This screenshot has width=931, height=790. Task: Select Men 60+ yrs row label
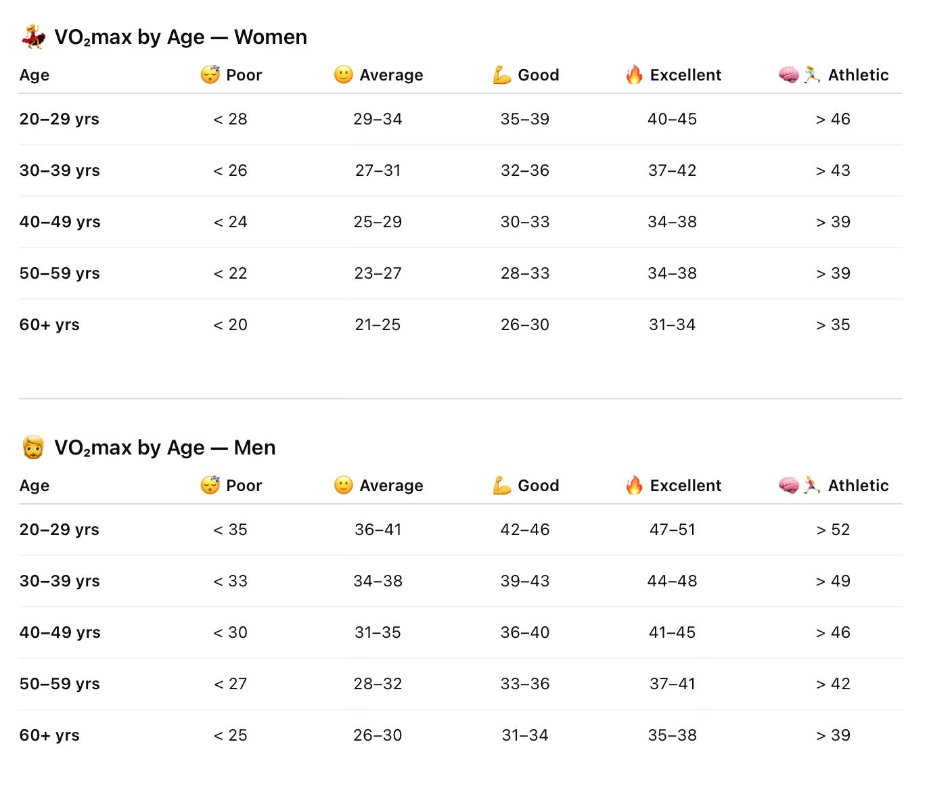[49, 735]
